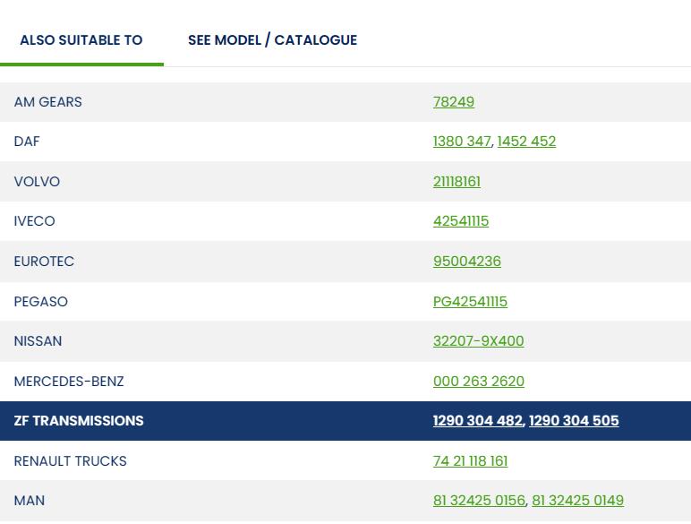Select the highlighted ZF Transmissions row label

coord(79,421)
